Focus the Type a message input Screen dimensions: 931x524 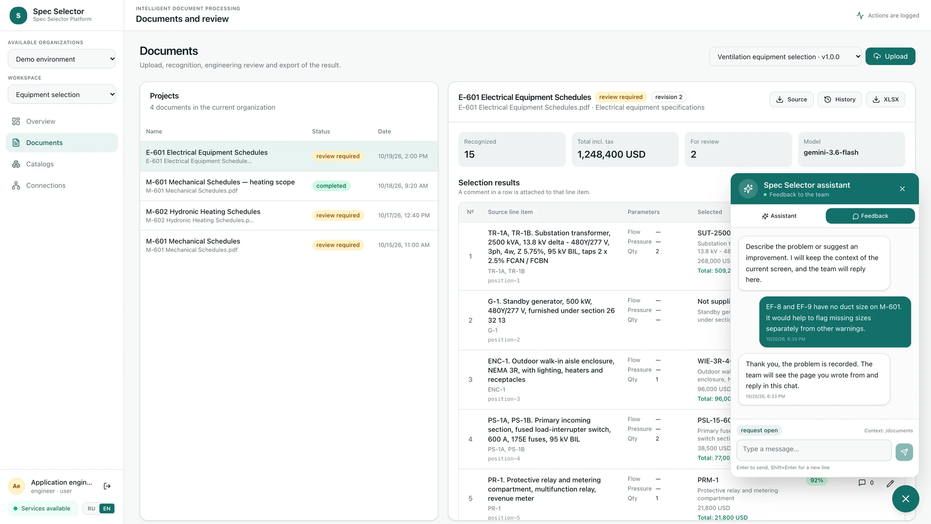[814, 450]
